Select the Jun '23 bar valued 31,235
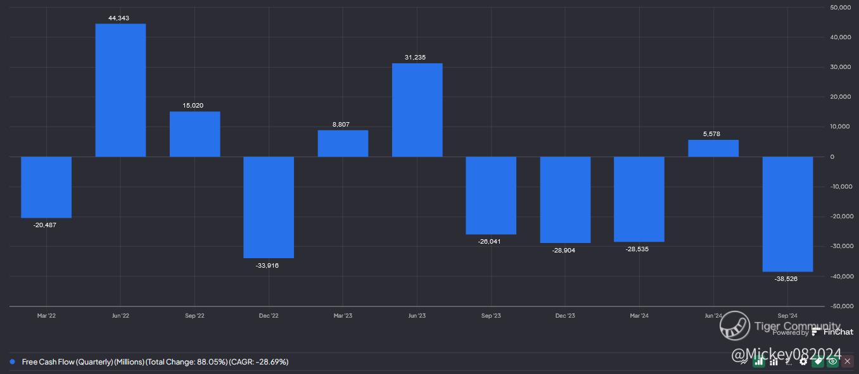Screen dimensions: 859x374 point(417,110)
